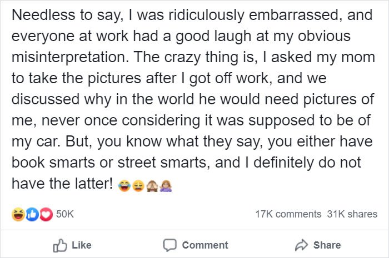Click the tears-of-joy emoji in the post

[x=124, y=186]
